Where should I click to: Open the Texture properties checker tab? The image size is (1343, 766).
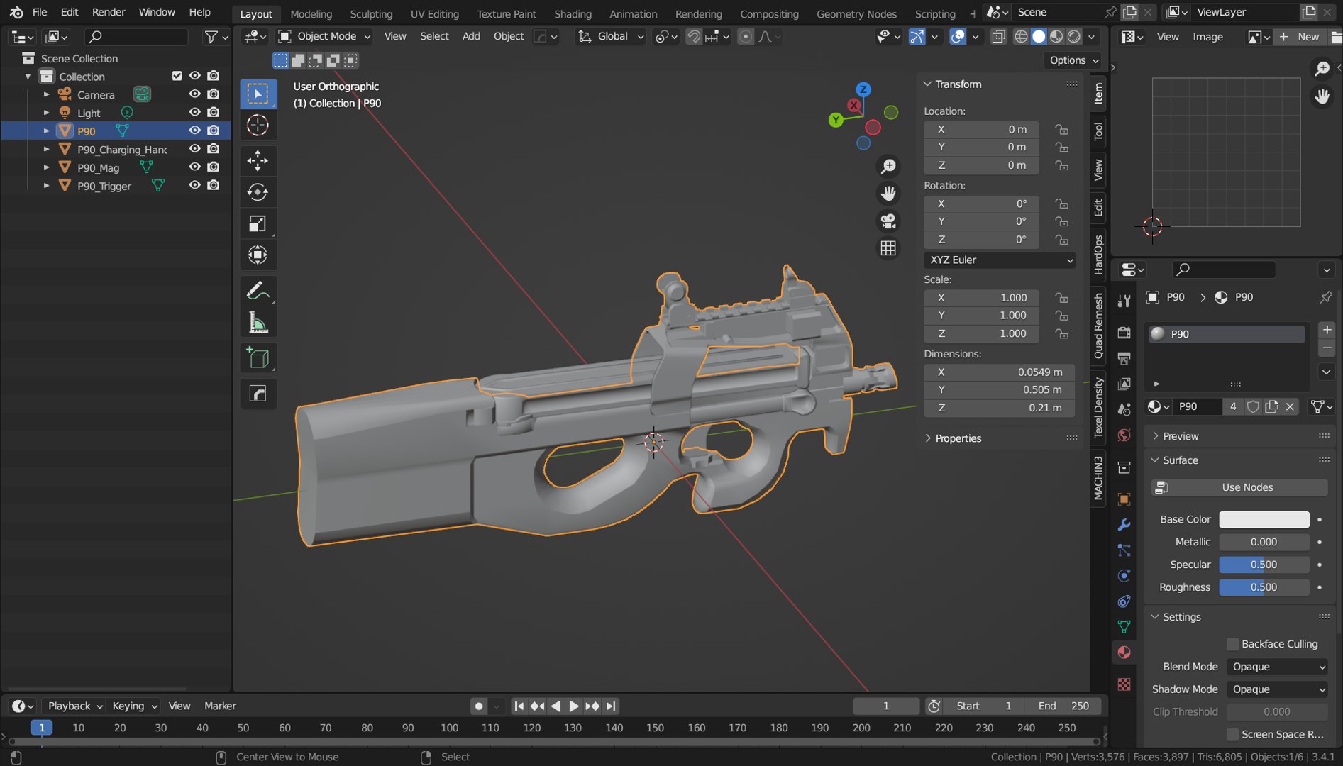pyautogui.click(x=1124, y=684)
